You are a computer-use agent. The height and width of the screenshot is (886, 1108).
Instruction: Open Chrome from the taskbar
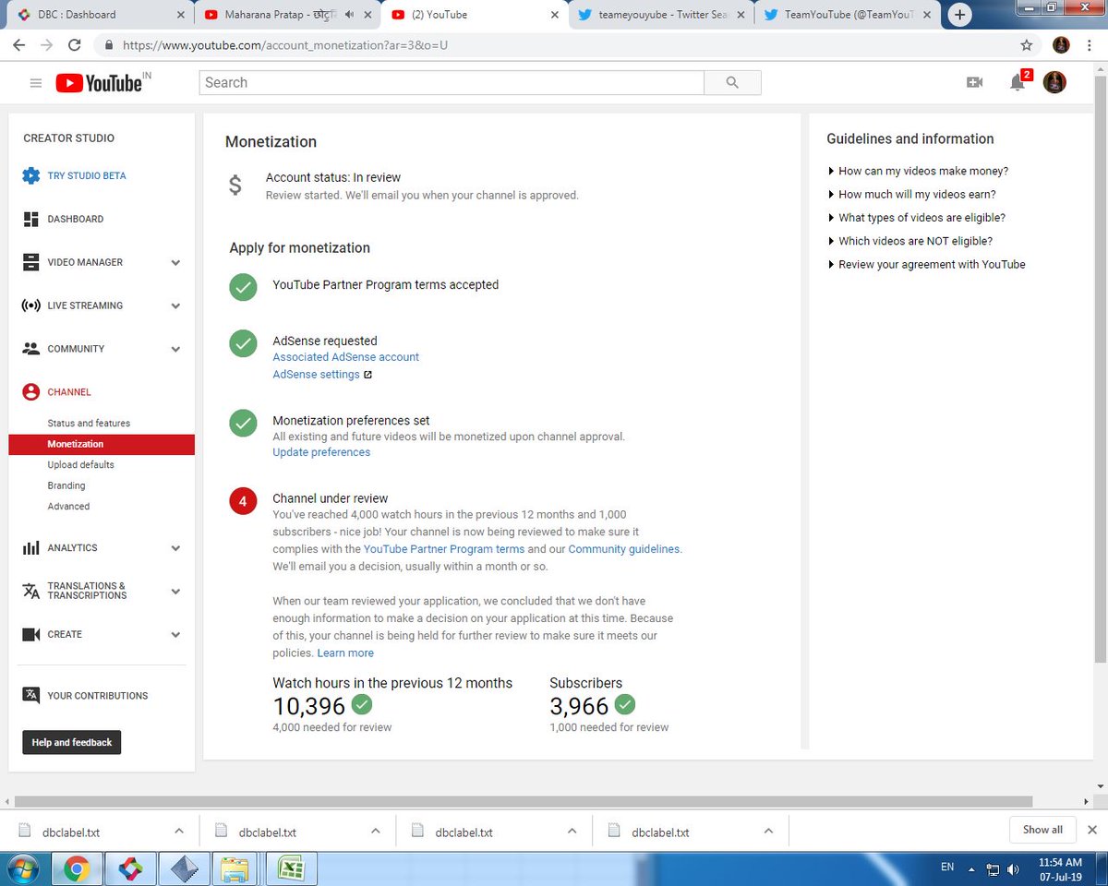(77, 868)
